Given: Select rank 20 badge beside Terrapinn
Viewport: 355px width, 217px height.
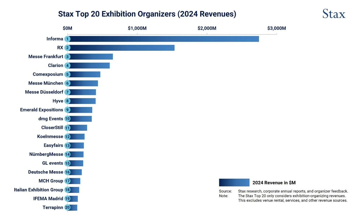Looking at the screenshot, I should click(x=67, y=208).
